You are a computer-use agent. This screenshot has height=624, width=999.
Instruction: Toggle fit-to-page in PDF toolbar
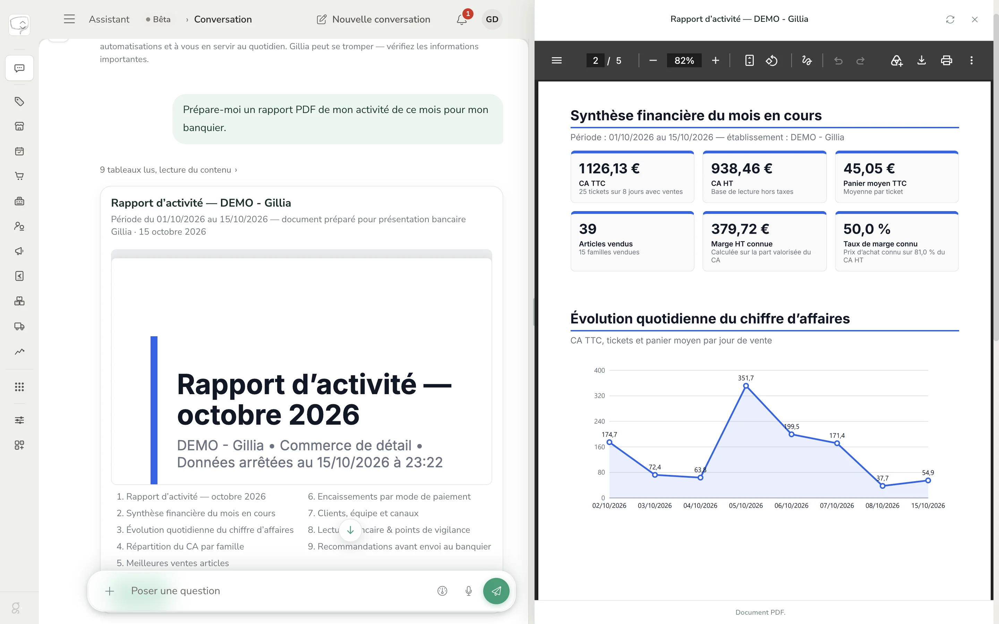[749, 61]
